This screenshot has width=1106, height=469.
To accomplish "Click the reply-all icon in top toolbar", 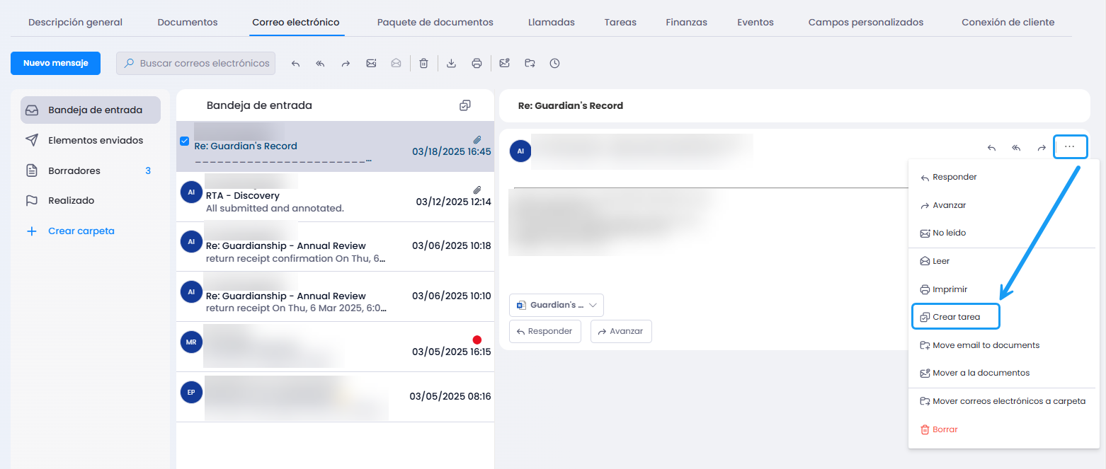I will click(320, 64).
